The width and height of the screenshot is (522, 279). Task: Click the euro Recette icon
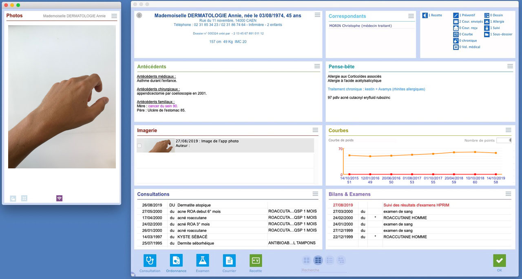425,15
